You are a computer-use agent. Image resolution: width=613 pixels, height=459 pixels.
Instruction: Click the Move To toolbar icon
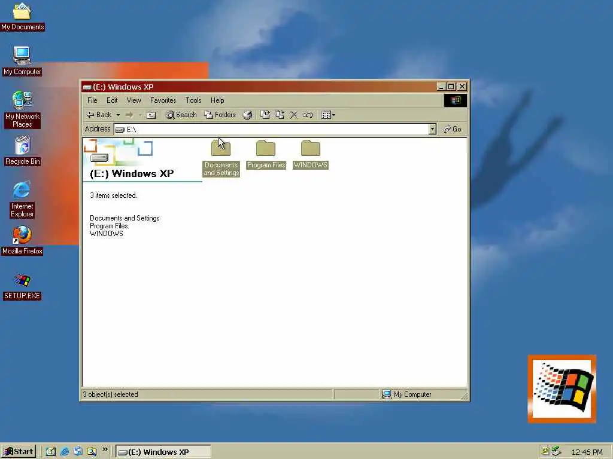(265, 115)
